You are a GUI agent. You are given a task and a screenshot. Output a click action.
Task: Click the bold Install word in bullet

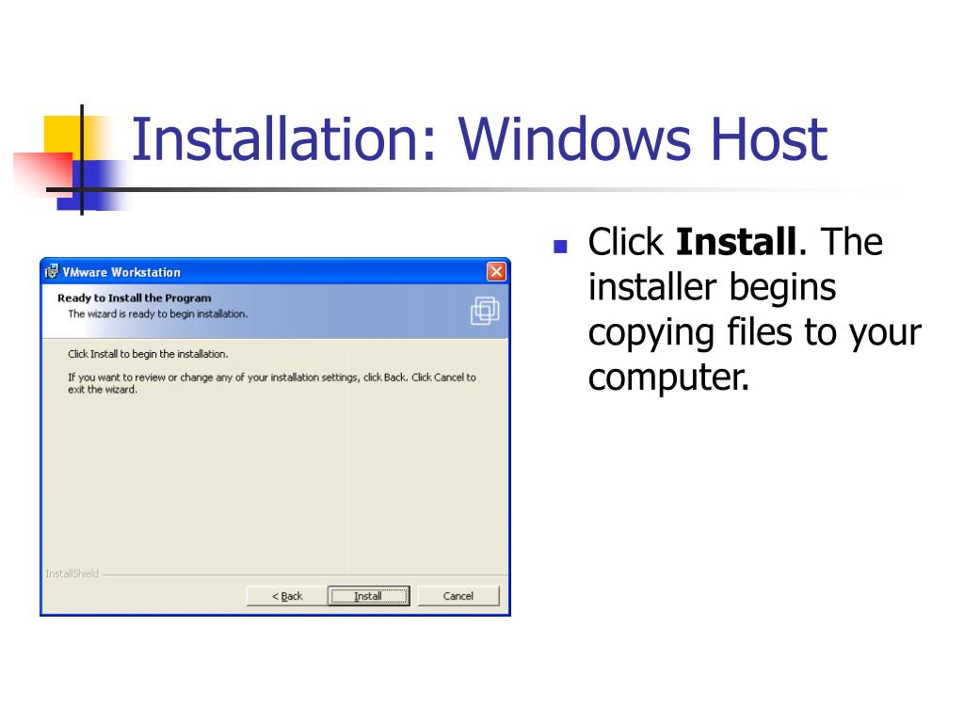(736, 242)
